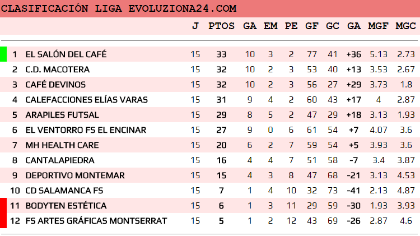This screenshot has width=420, height=236.
Task: Click the J column header
Action: pos(195,26)
